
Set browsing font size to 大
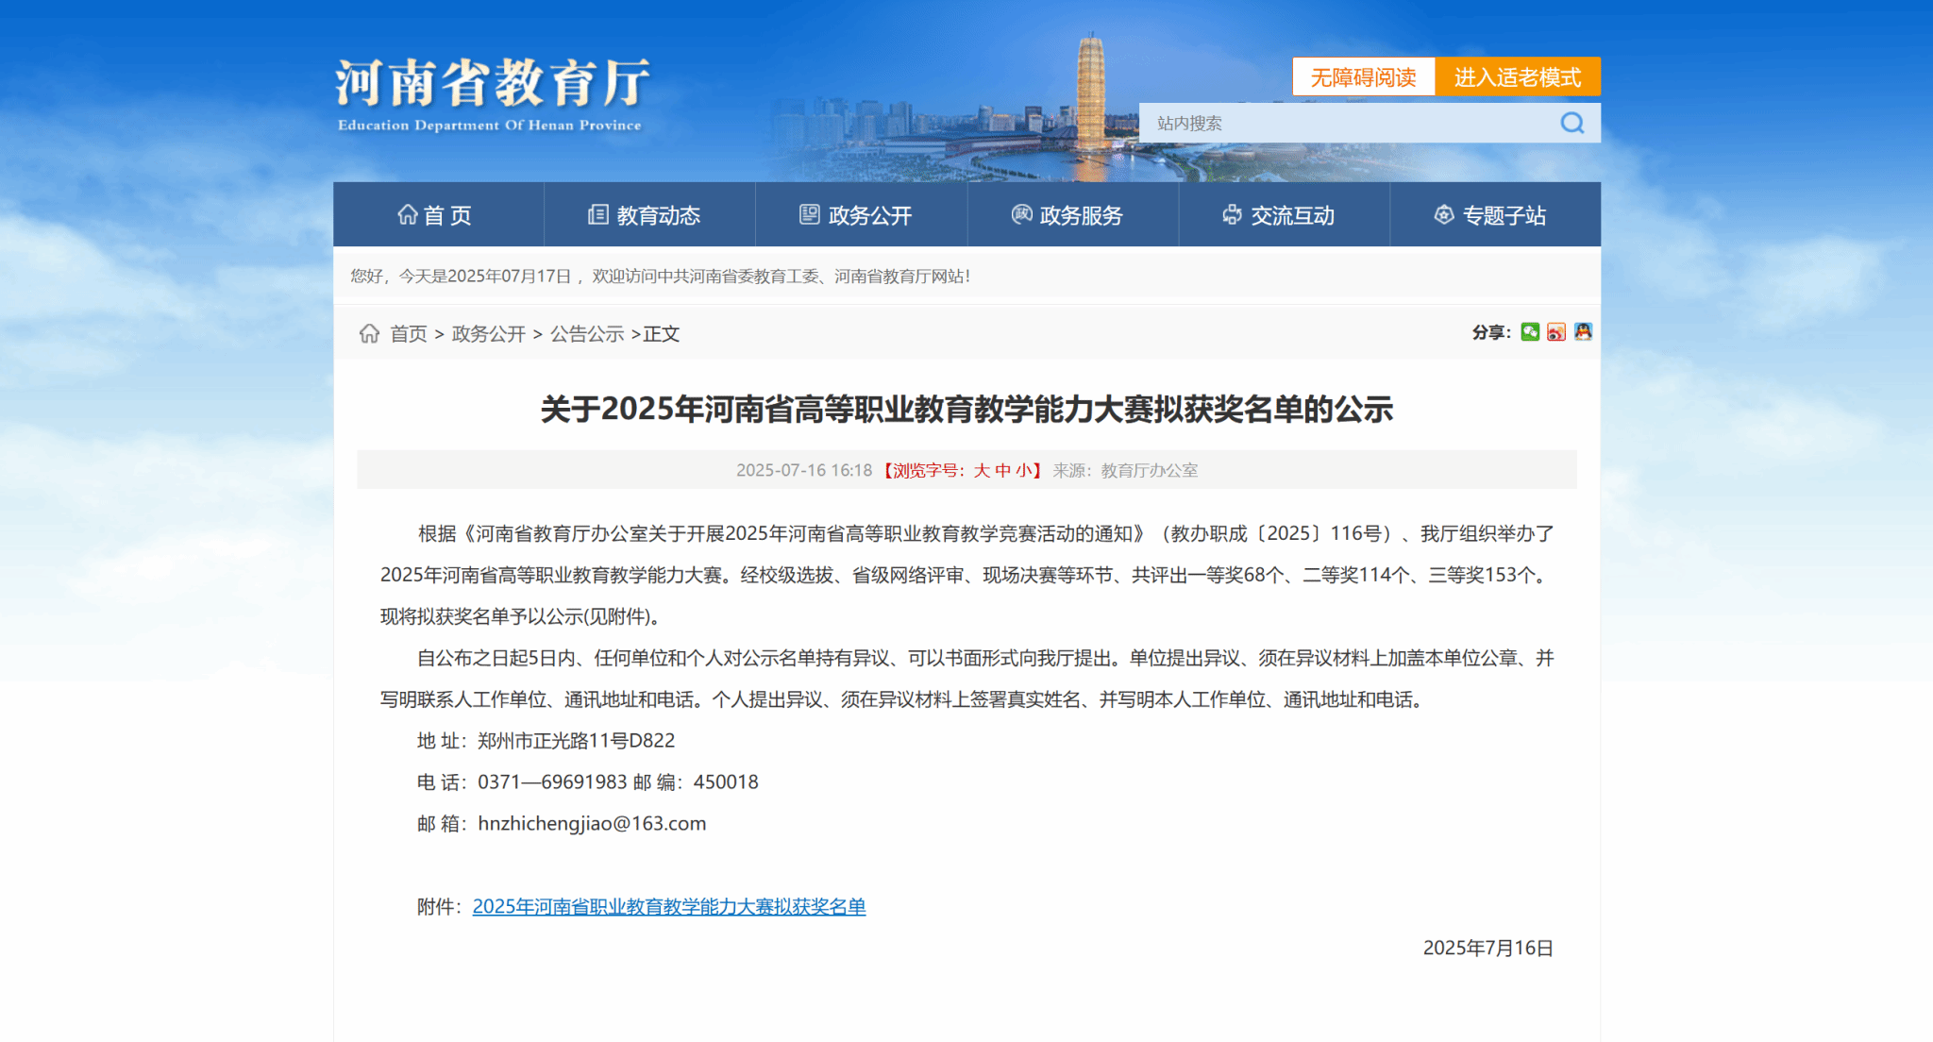click(x=982, y=470)
